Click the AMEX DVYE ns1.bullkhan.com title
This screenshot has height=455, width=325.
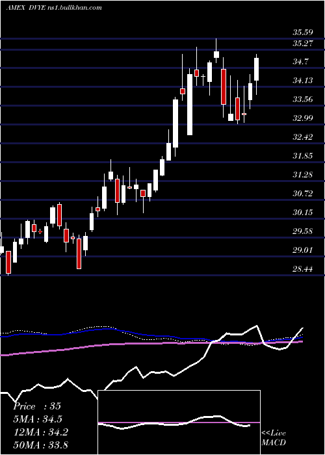[x=54, y=8]
